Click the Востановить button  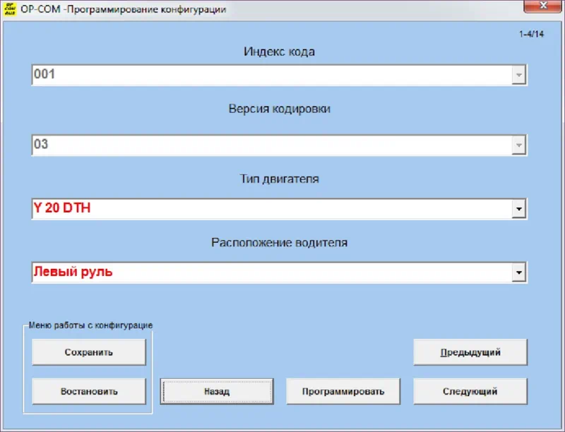click(x=89, y=391)
